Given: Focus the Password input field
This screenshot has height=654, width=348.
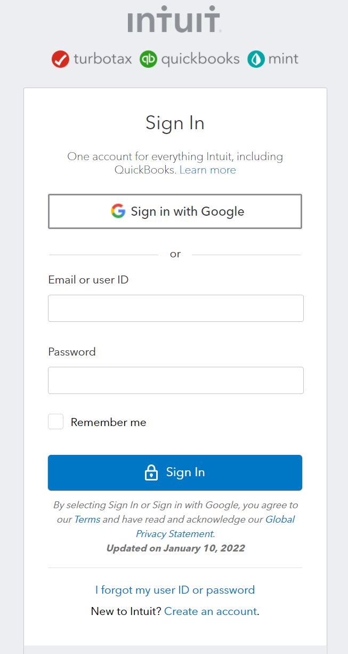Looking at the screenshot, I should (176, 380).
